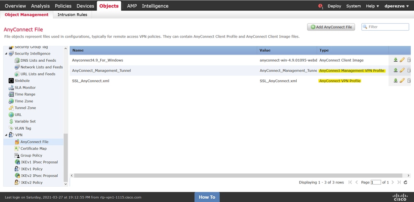Click the page number input box
The image size is (414, 202).
(x=376, y=182)
